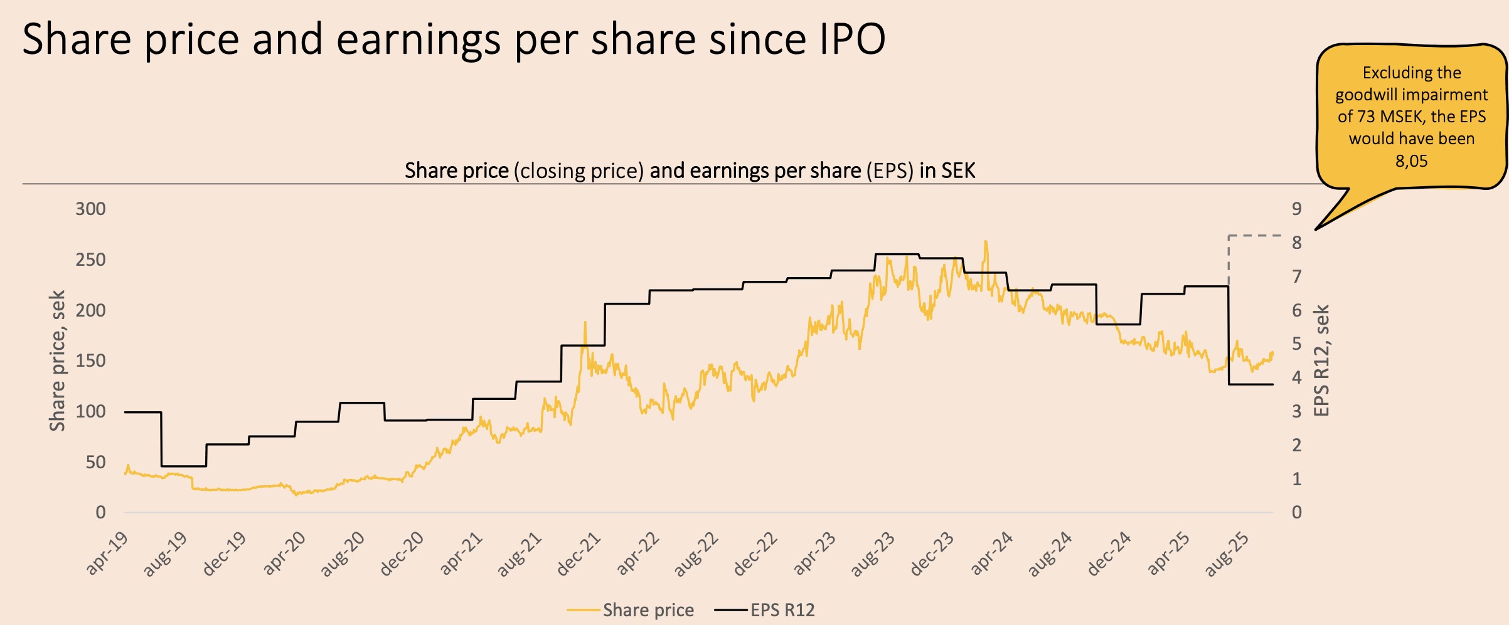Click the 0 tick on the left axis

pyautogui.click(x=100, y=512)
